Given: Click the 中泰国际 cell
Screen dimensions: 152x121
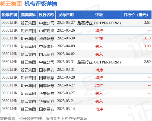Looking at the screenshot, I should [x=47, y=46].
